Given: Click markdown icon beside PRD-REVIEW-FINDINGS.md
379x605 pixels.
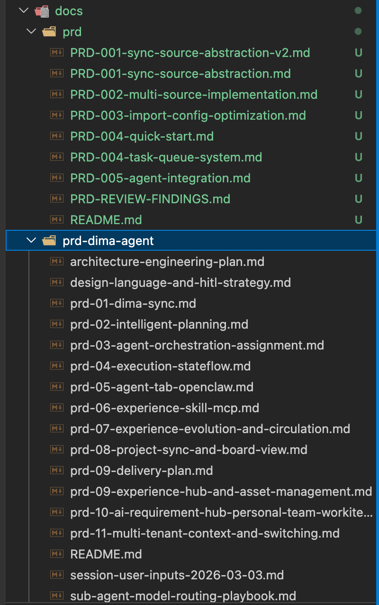Looking at the screenshot, I should pos(57,199).
